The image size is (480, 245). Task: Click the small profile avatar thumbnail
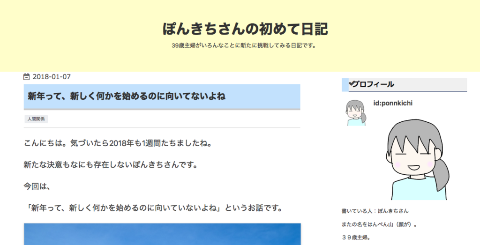click(x=356, y=113)
